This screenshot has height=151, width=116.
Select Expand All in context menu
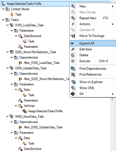[93, 43]
